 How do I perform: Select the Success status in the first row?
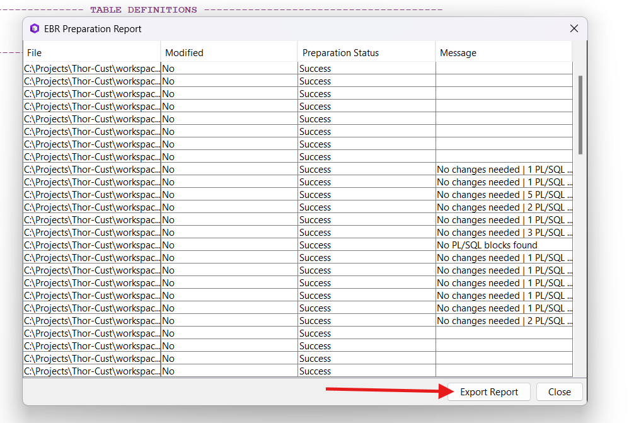click(x=366, y=69)
